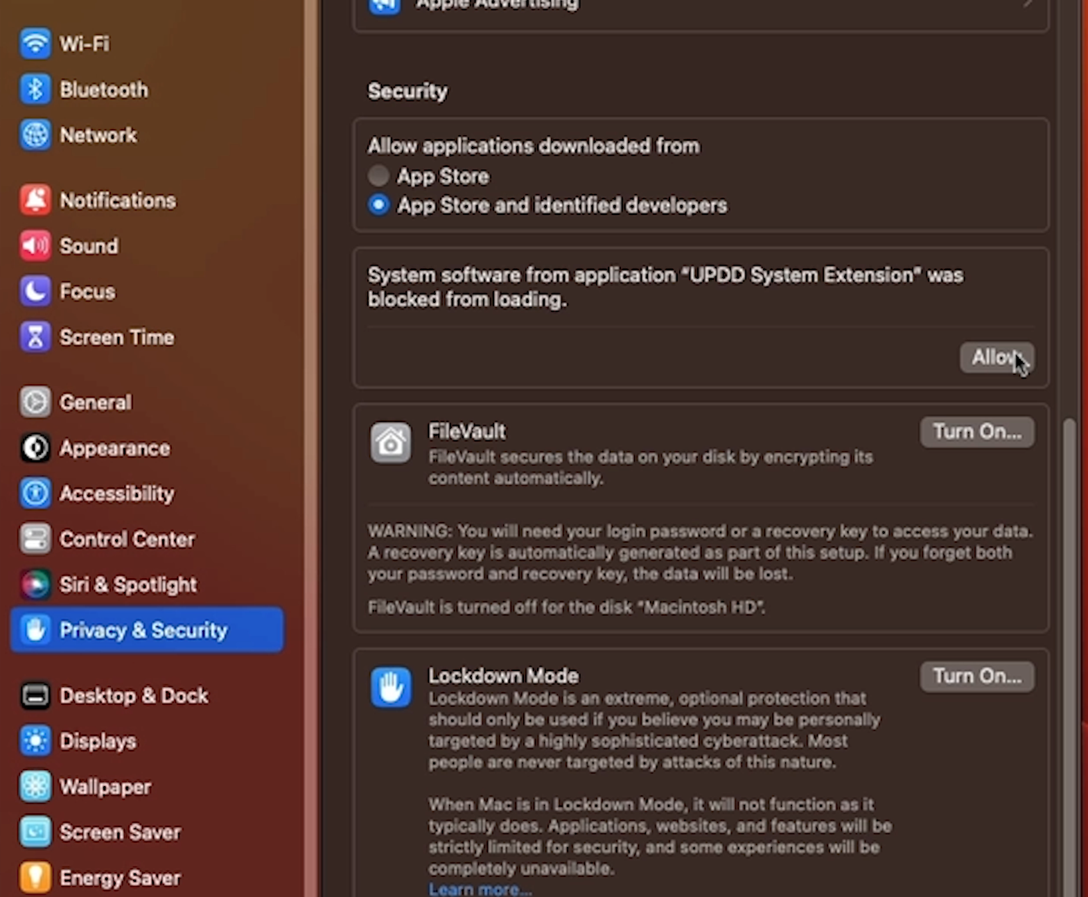Click the Security section heading
The height and width of the screenshot is (897, 1088).
407,92
